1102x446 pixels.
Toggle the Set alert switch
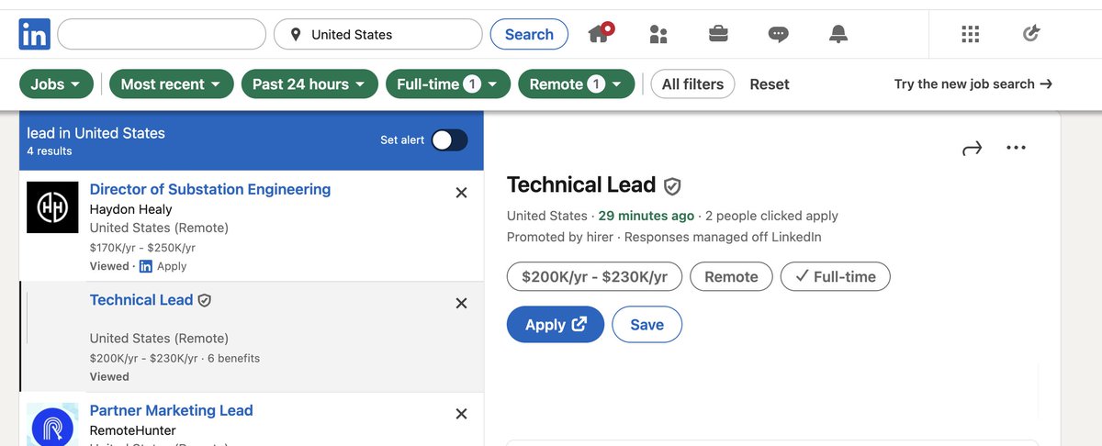point(449,139)
